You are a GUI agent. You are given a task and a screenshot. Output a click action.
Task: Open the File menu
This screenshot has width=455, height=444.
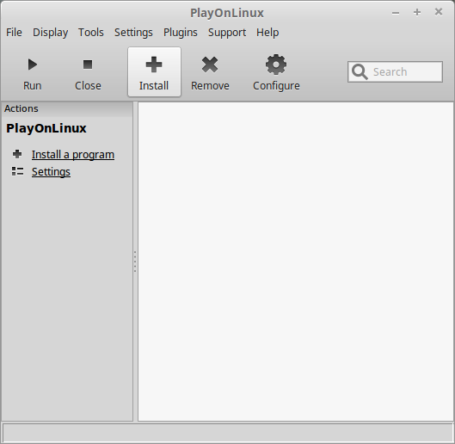(x=14, y=33)
